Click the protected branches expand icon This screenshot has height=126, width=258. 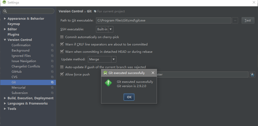[252, 74]
